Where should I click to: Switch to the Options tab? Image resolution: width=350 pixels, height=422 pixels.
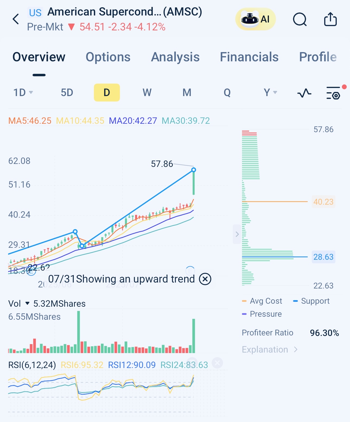point(108,57)
